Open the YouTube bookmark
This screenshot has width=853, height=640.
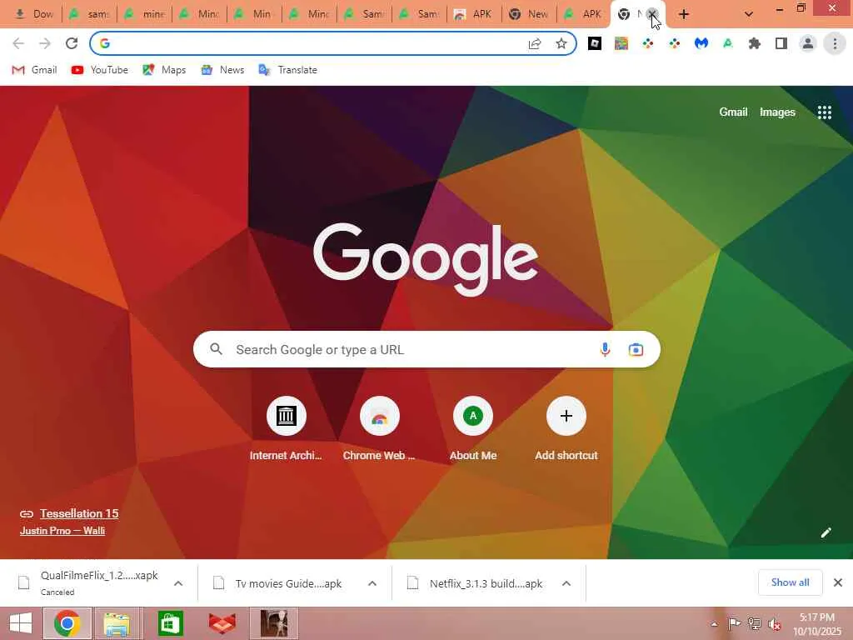(100, 70)
